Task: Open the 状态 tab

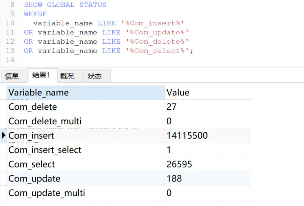Action: [97, 76]
